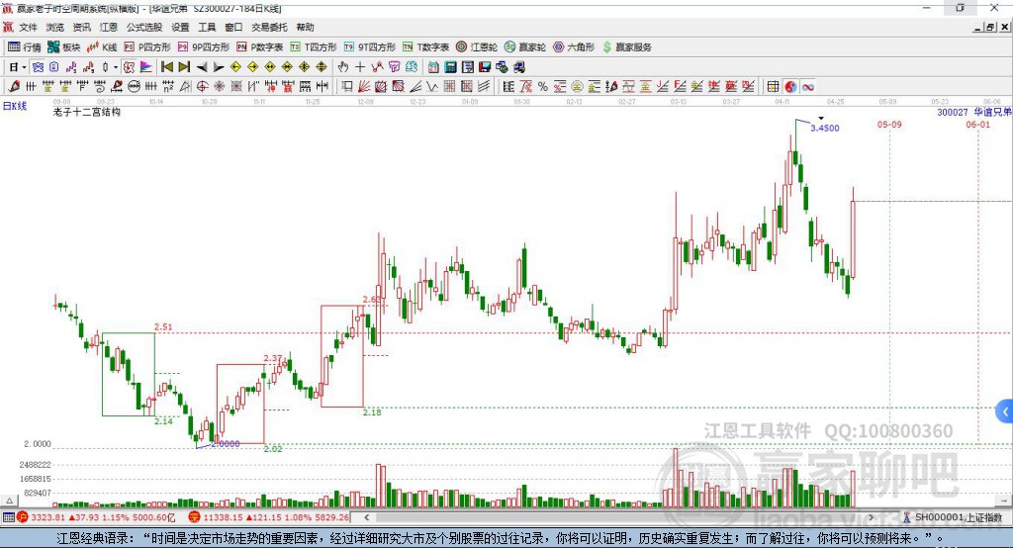The image size is (1013, 548).
Task: Toggle the flag indicator icon
Action: click(146, 67)
